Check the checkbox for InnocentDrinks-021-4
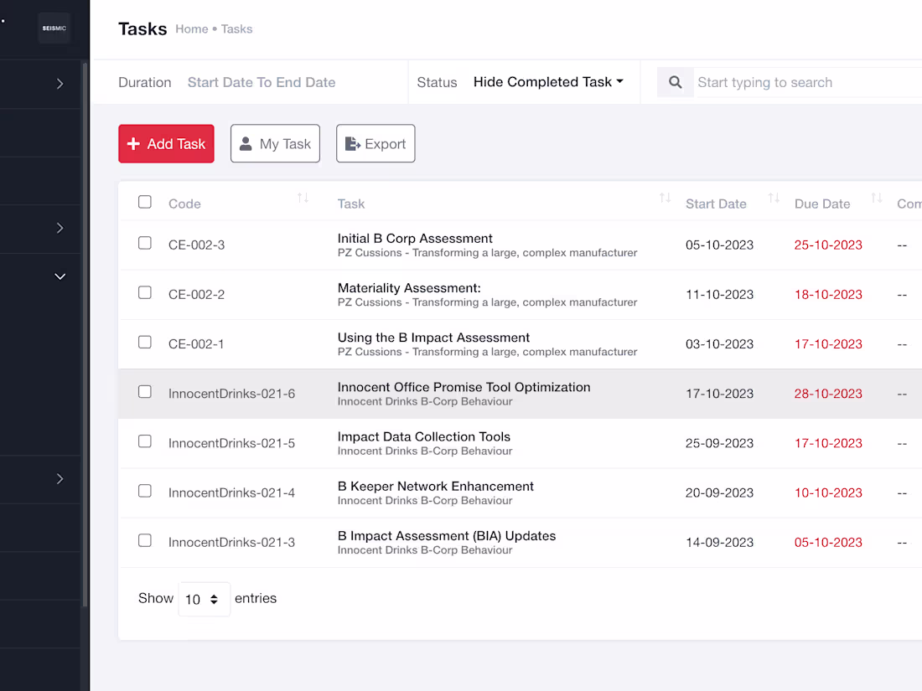 click(x=144, y=491)
